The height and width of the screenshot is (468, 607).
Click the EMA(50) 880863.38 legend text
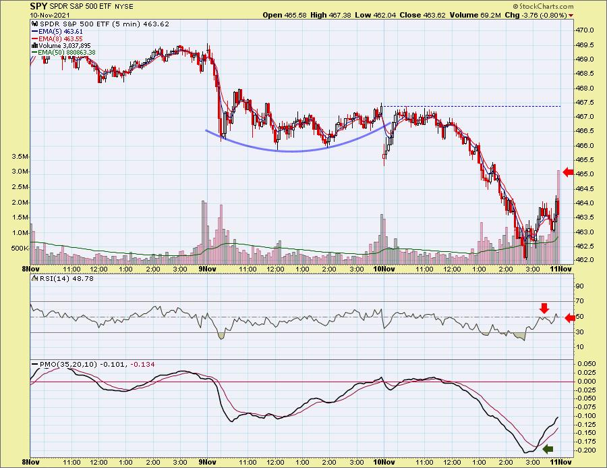[x=67, y=53]
